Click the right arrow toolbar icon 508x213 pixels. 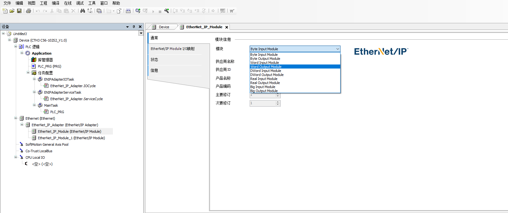coord(213,11)
